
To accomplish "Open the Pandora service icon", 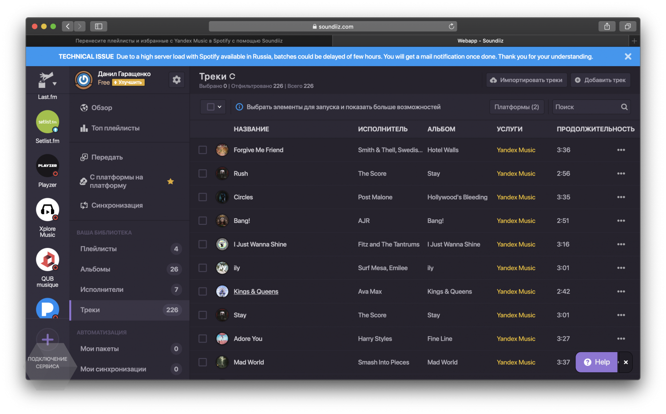I will pos(48,308).
